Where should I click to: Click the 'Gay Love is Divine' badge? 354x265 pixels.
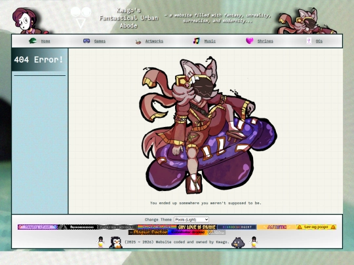pyautogui.click(x=197, y=227)
